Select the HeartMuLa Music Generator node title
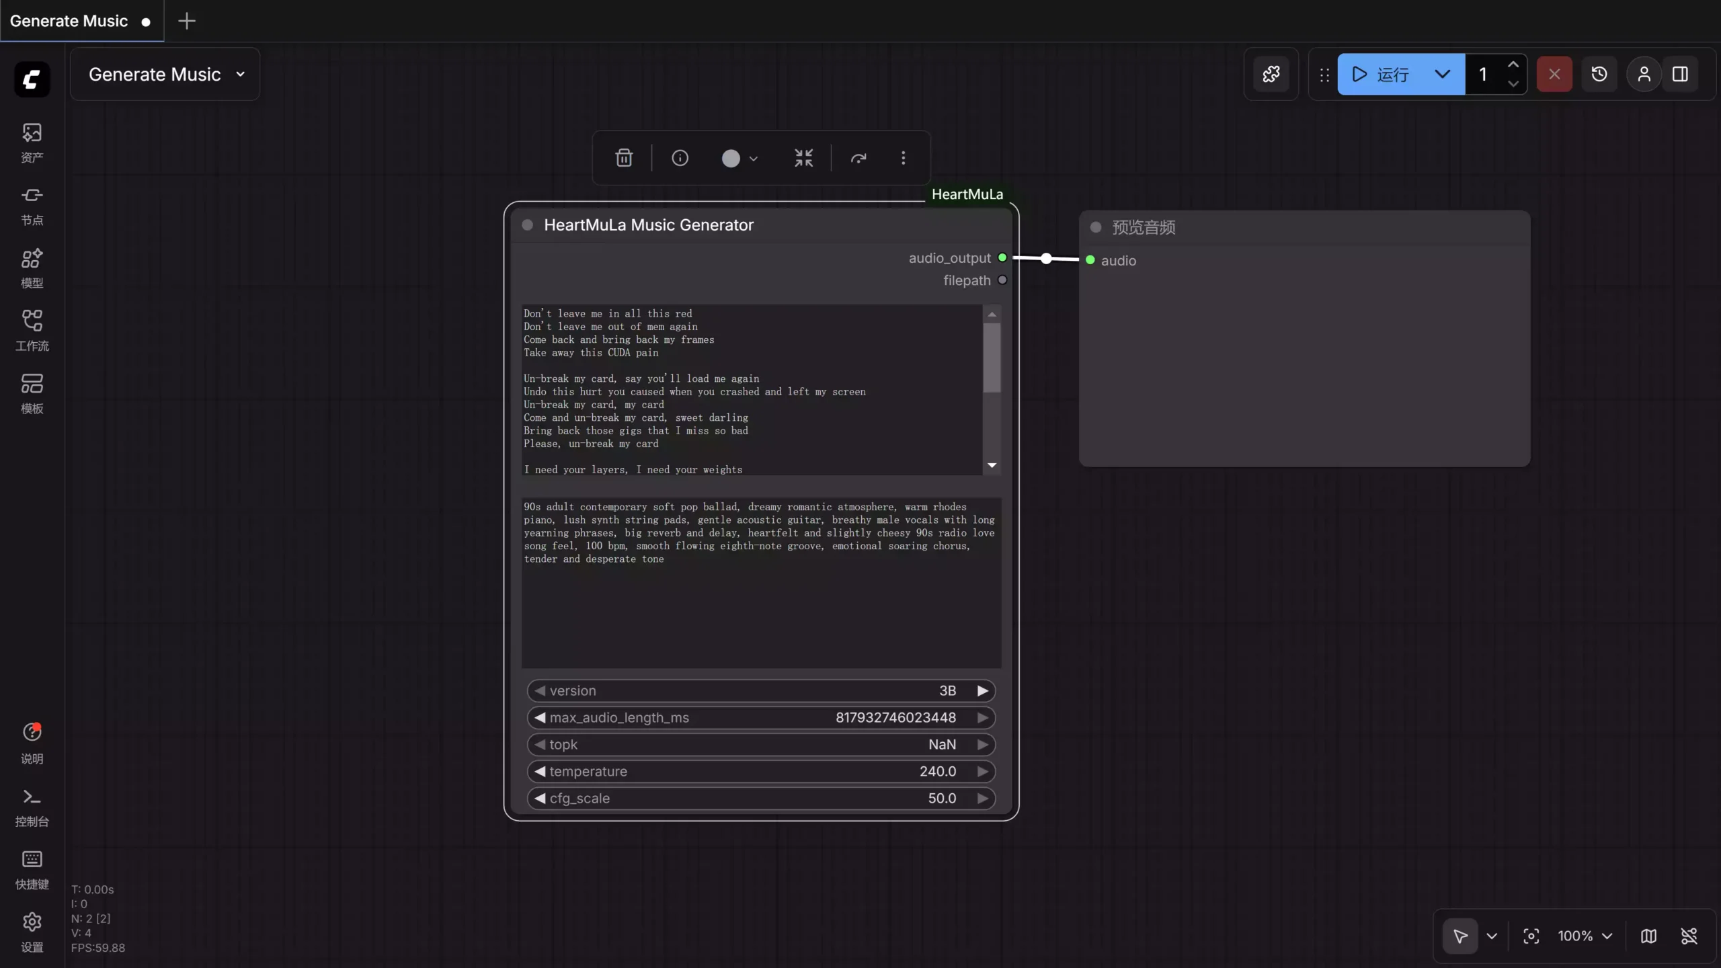This screenshot has width=1721, height=968. tap(649, 225)
